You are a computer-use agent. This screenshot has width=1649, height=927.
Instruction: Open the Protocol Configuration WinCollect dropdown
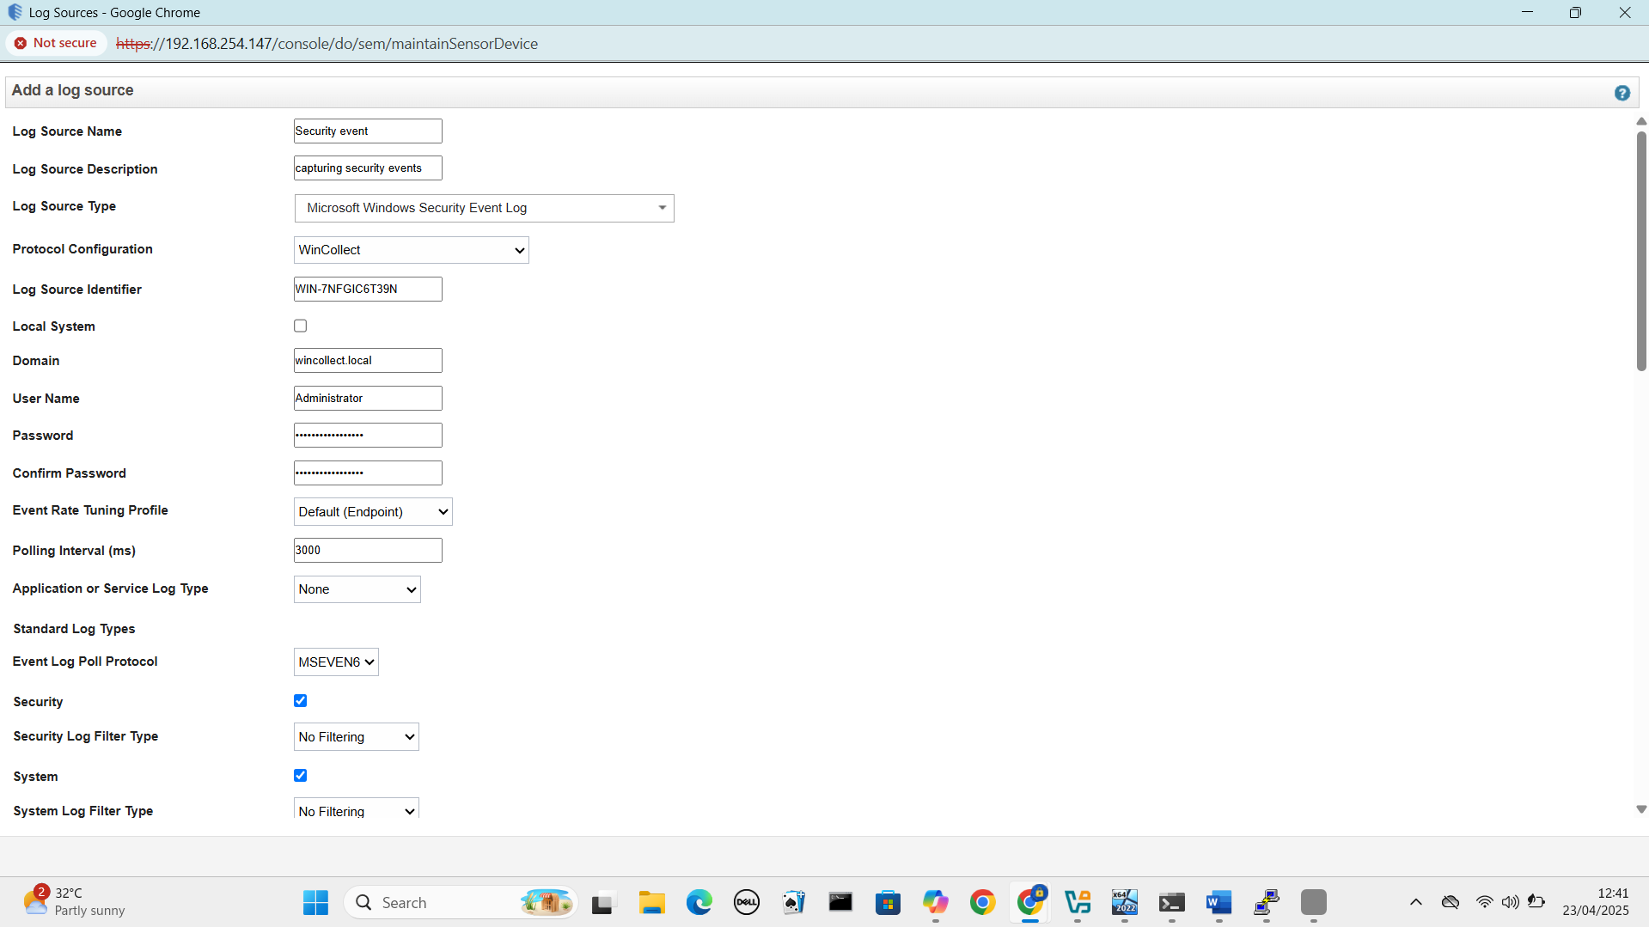[411, 250]
